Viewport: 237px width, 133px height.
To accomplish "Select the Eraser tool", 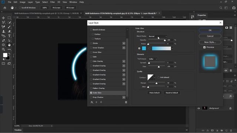I will click(x=9, y=31).
